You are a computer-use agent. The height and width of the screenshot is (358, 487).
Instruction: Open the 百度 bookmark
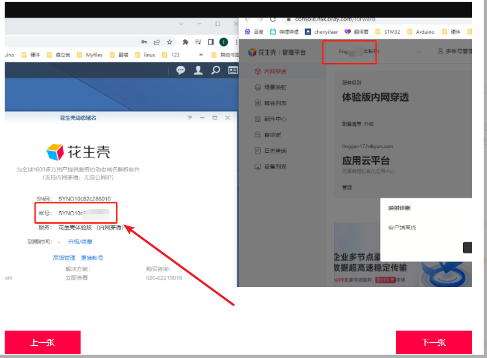[x=254, y=32]
